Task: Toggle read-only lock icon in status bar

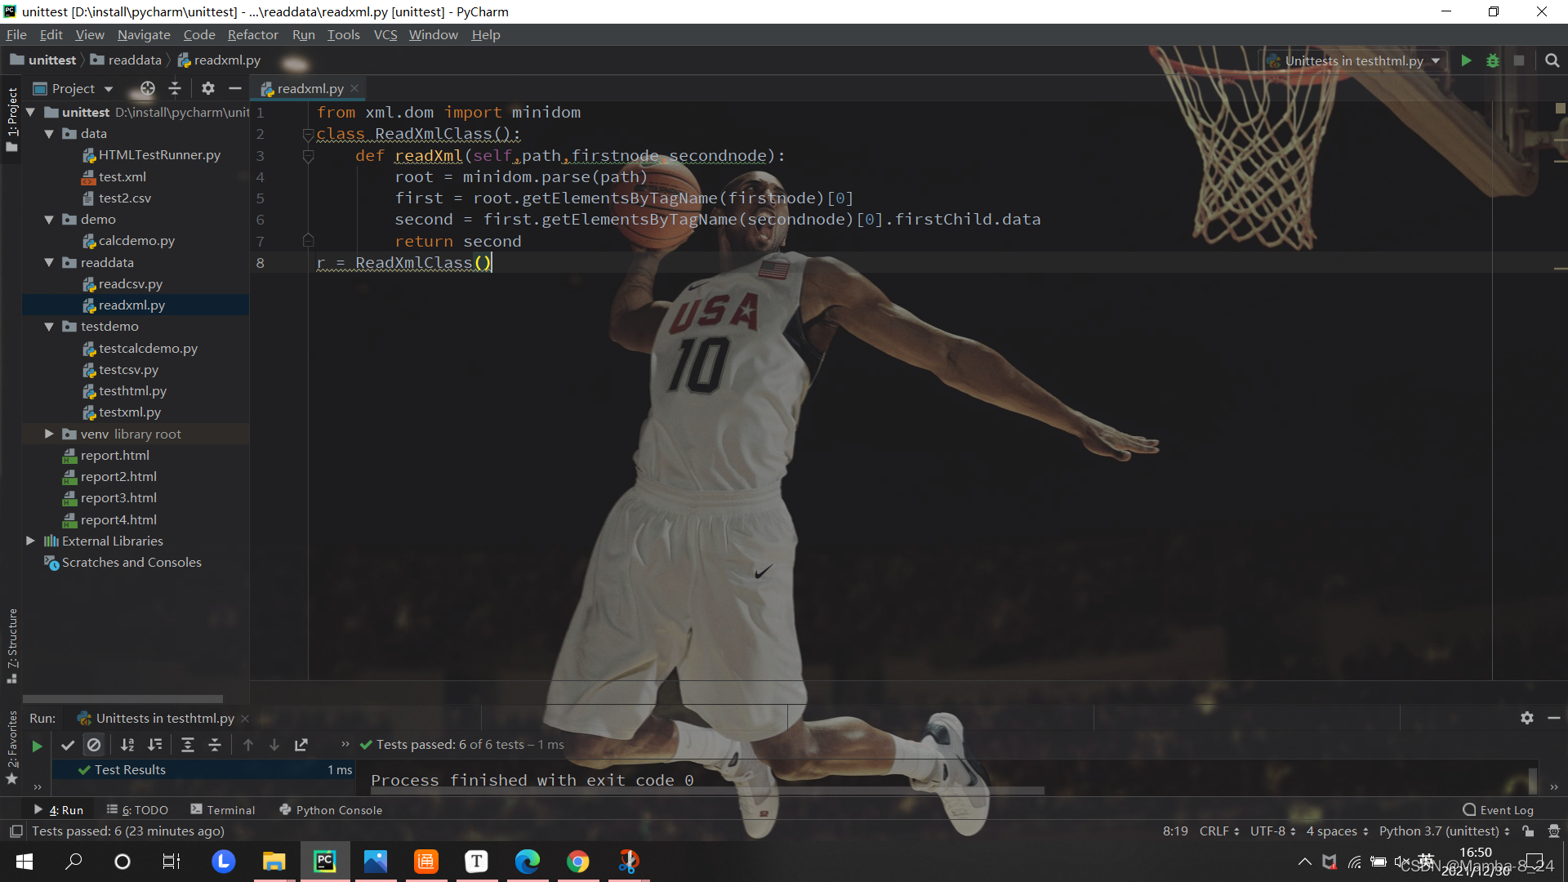Action: [x=1528, y=831]
